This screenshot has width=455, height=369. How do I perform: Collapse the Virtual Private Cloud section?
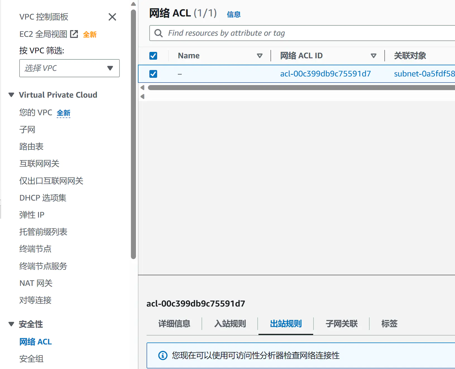11,95
